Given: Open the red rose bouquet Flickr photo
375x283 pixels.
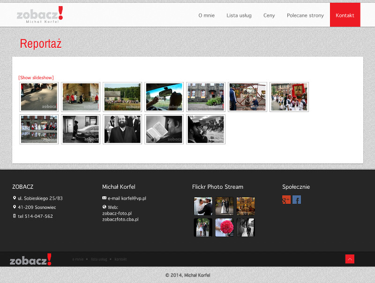Looking at the screenshot, I should (225, 227).
